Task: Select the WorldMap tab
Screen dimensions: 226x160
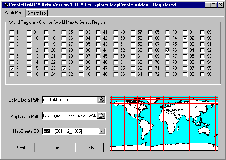Action: [x=14, y=13]
